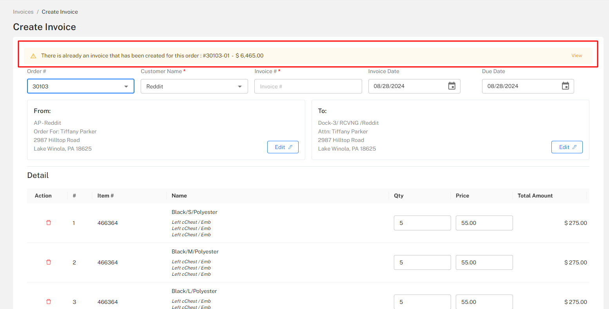Click the Invoice Date text field
This screenshot has height=309, width=609.
click(406, 86)
